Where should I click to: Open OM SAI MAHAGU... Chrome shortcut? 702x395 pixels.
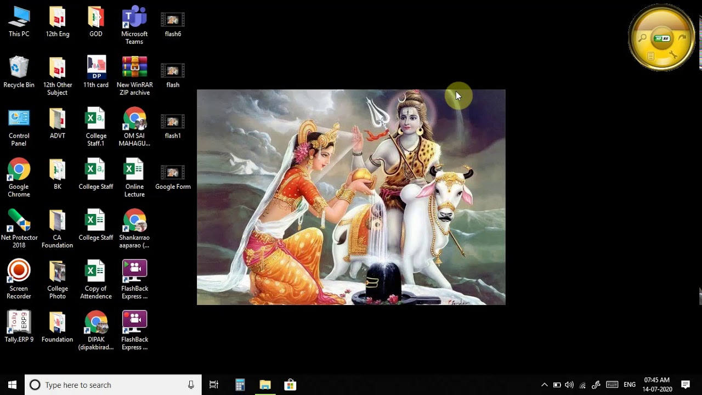[x=134, y=128]
